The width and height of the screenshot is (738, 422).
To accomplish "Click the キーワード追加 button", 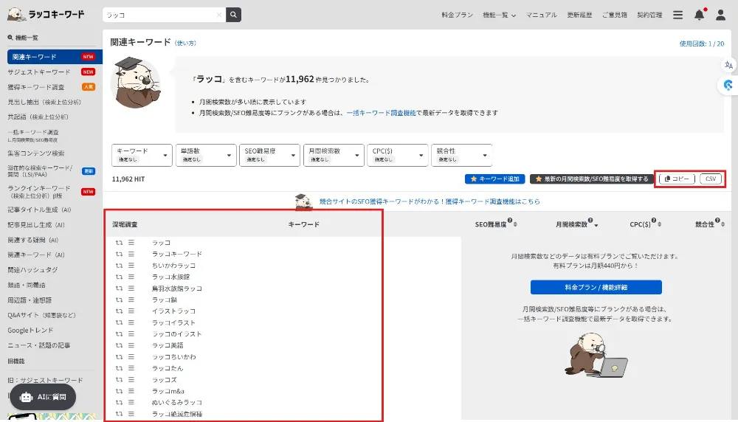I will (x=494, y=179).
